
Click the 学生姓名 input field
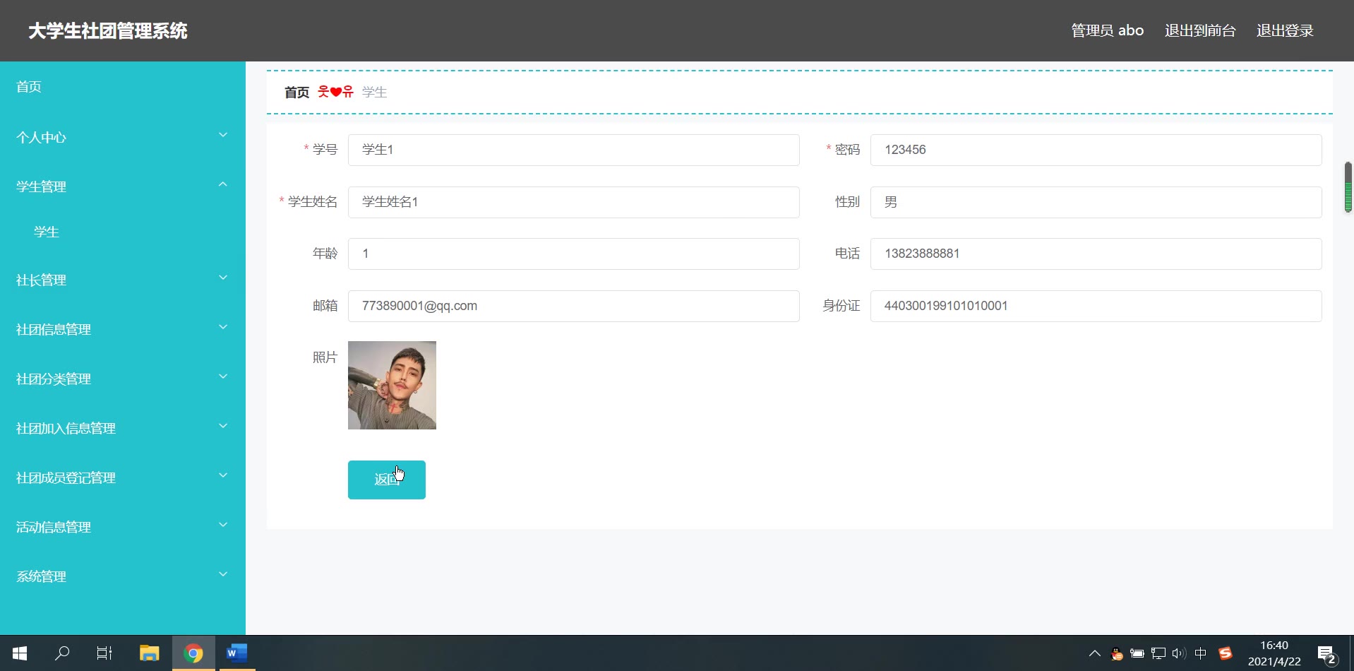pos(574,202)
